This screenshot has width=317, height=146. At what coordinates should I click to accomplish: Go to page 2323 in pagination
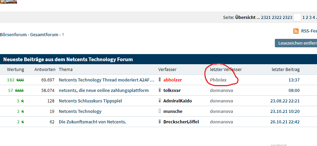[x=287, y=18]
